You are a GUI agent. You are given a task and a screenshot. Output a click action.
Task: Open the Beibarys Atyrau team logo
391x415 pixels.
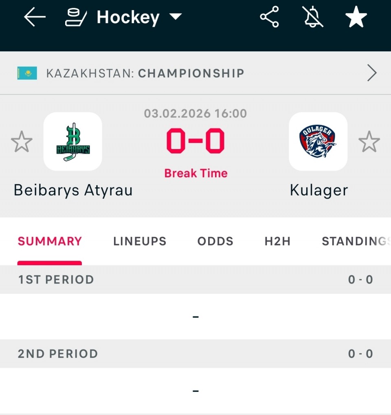(x=72, y=141)
